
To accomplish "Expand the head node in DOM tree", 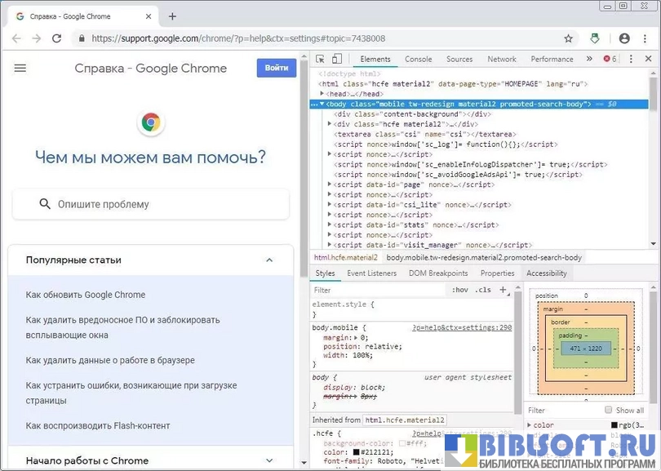I will (x=323, y=94).
